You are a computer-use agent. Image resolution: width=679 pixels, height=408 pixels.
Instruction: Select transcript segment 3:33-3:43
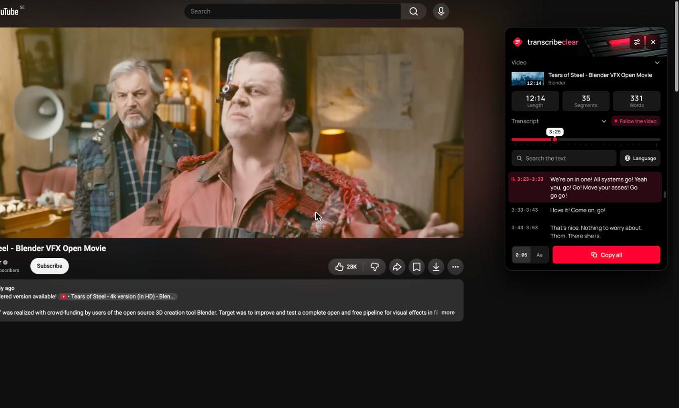584,210
